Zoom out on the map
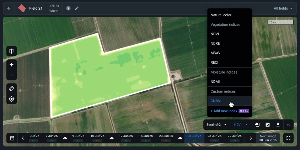Screen dimensions: 300x150 click(11, 75)
